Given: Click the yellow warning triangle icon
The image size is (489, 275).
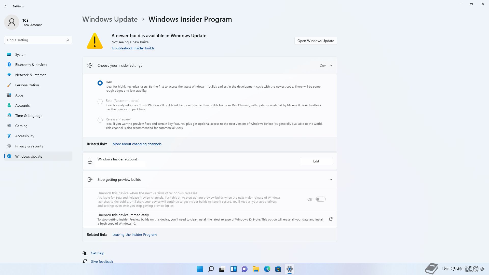Looking at the screenshot, I should [x=95, y=41].
